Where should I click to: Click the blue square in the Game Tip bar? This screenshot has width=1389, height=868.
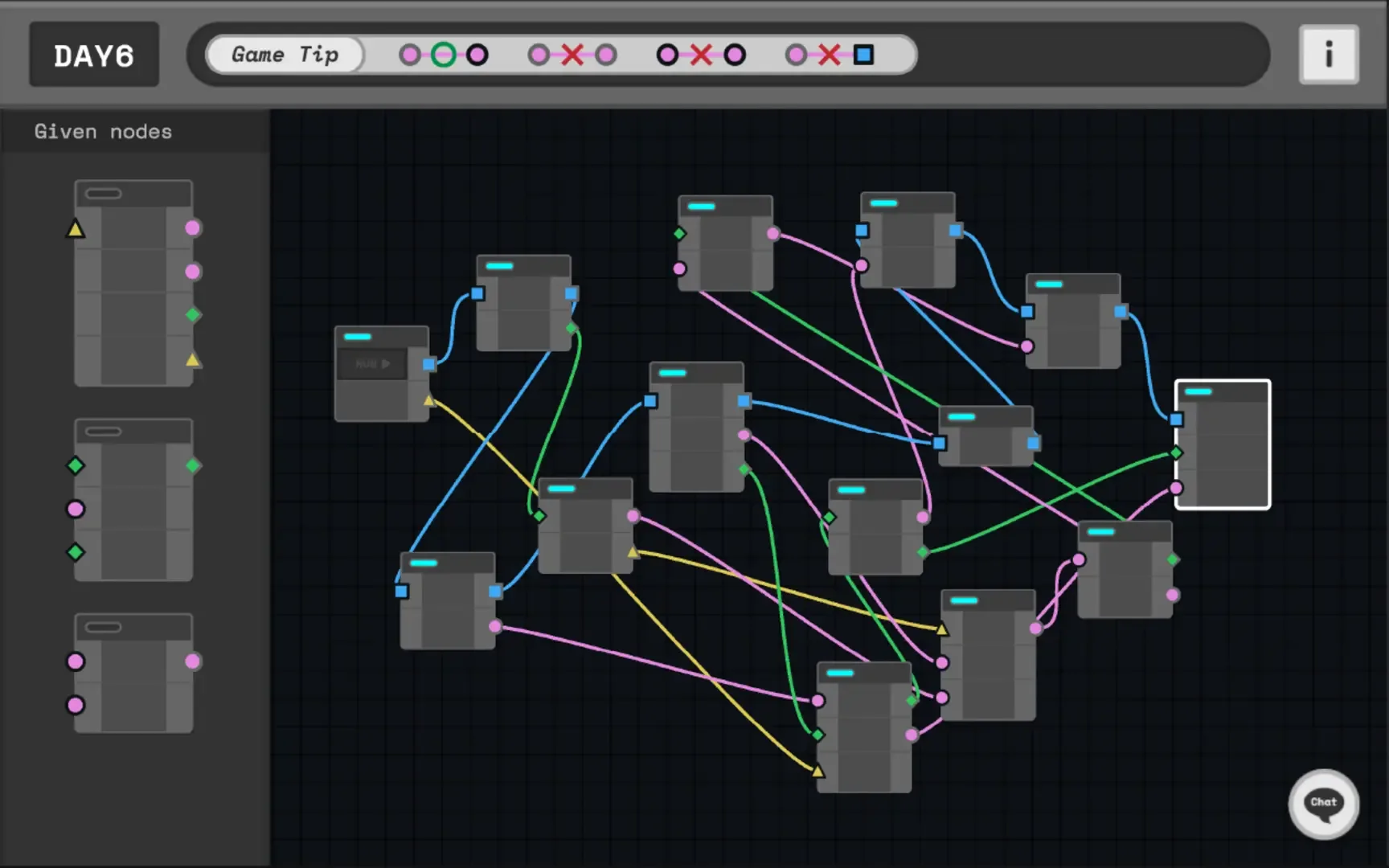(863, 55)
